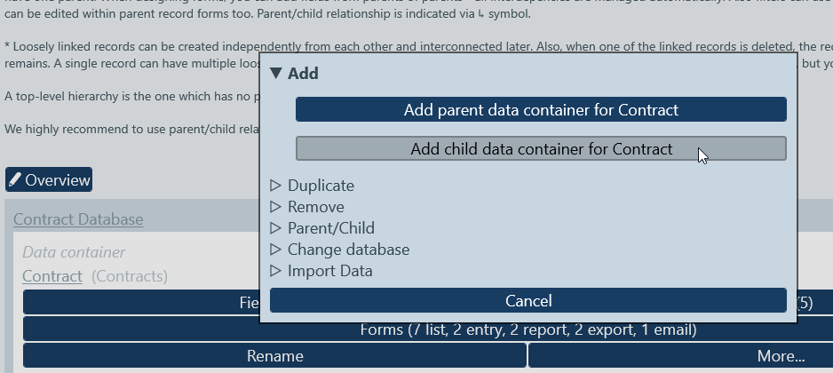This screenshot has width=833, height=373.
Task: Add parent data container for Contract
Action: tap(541, 110)
